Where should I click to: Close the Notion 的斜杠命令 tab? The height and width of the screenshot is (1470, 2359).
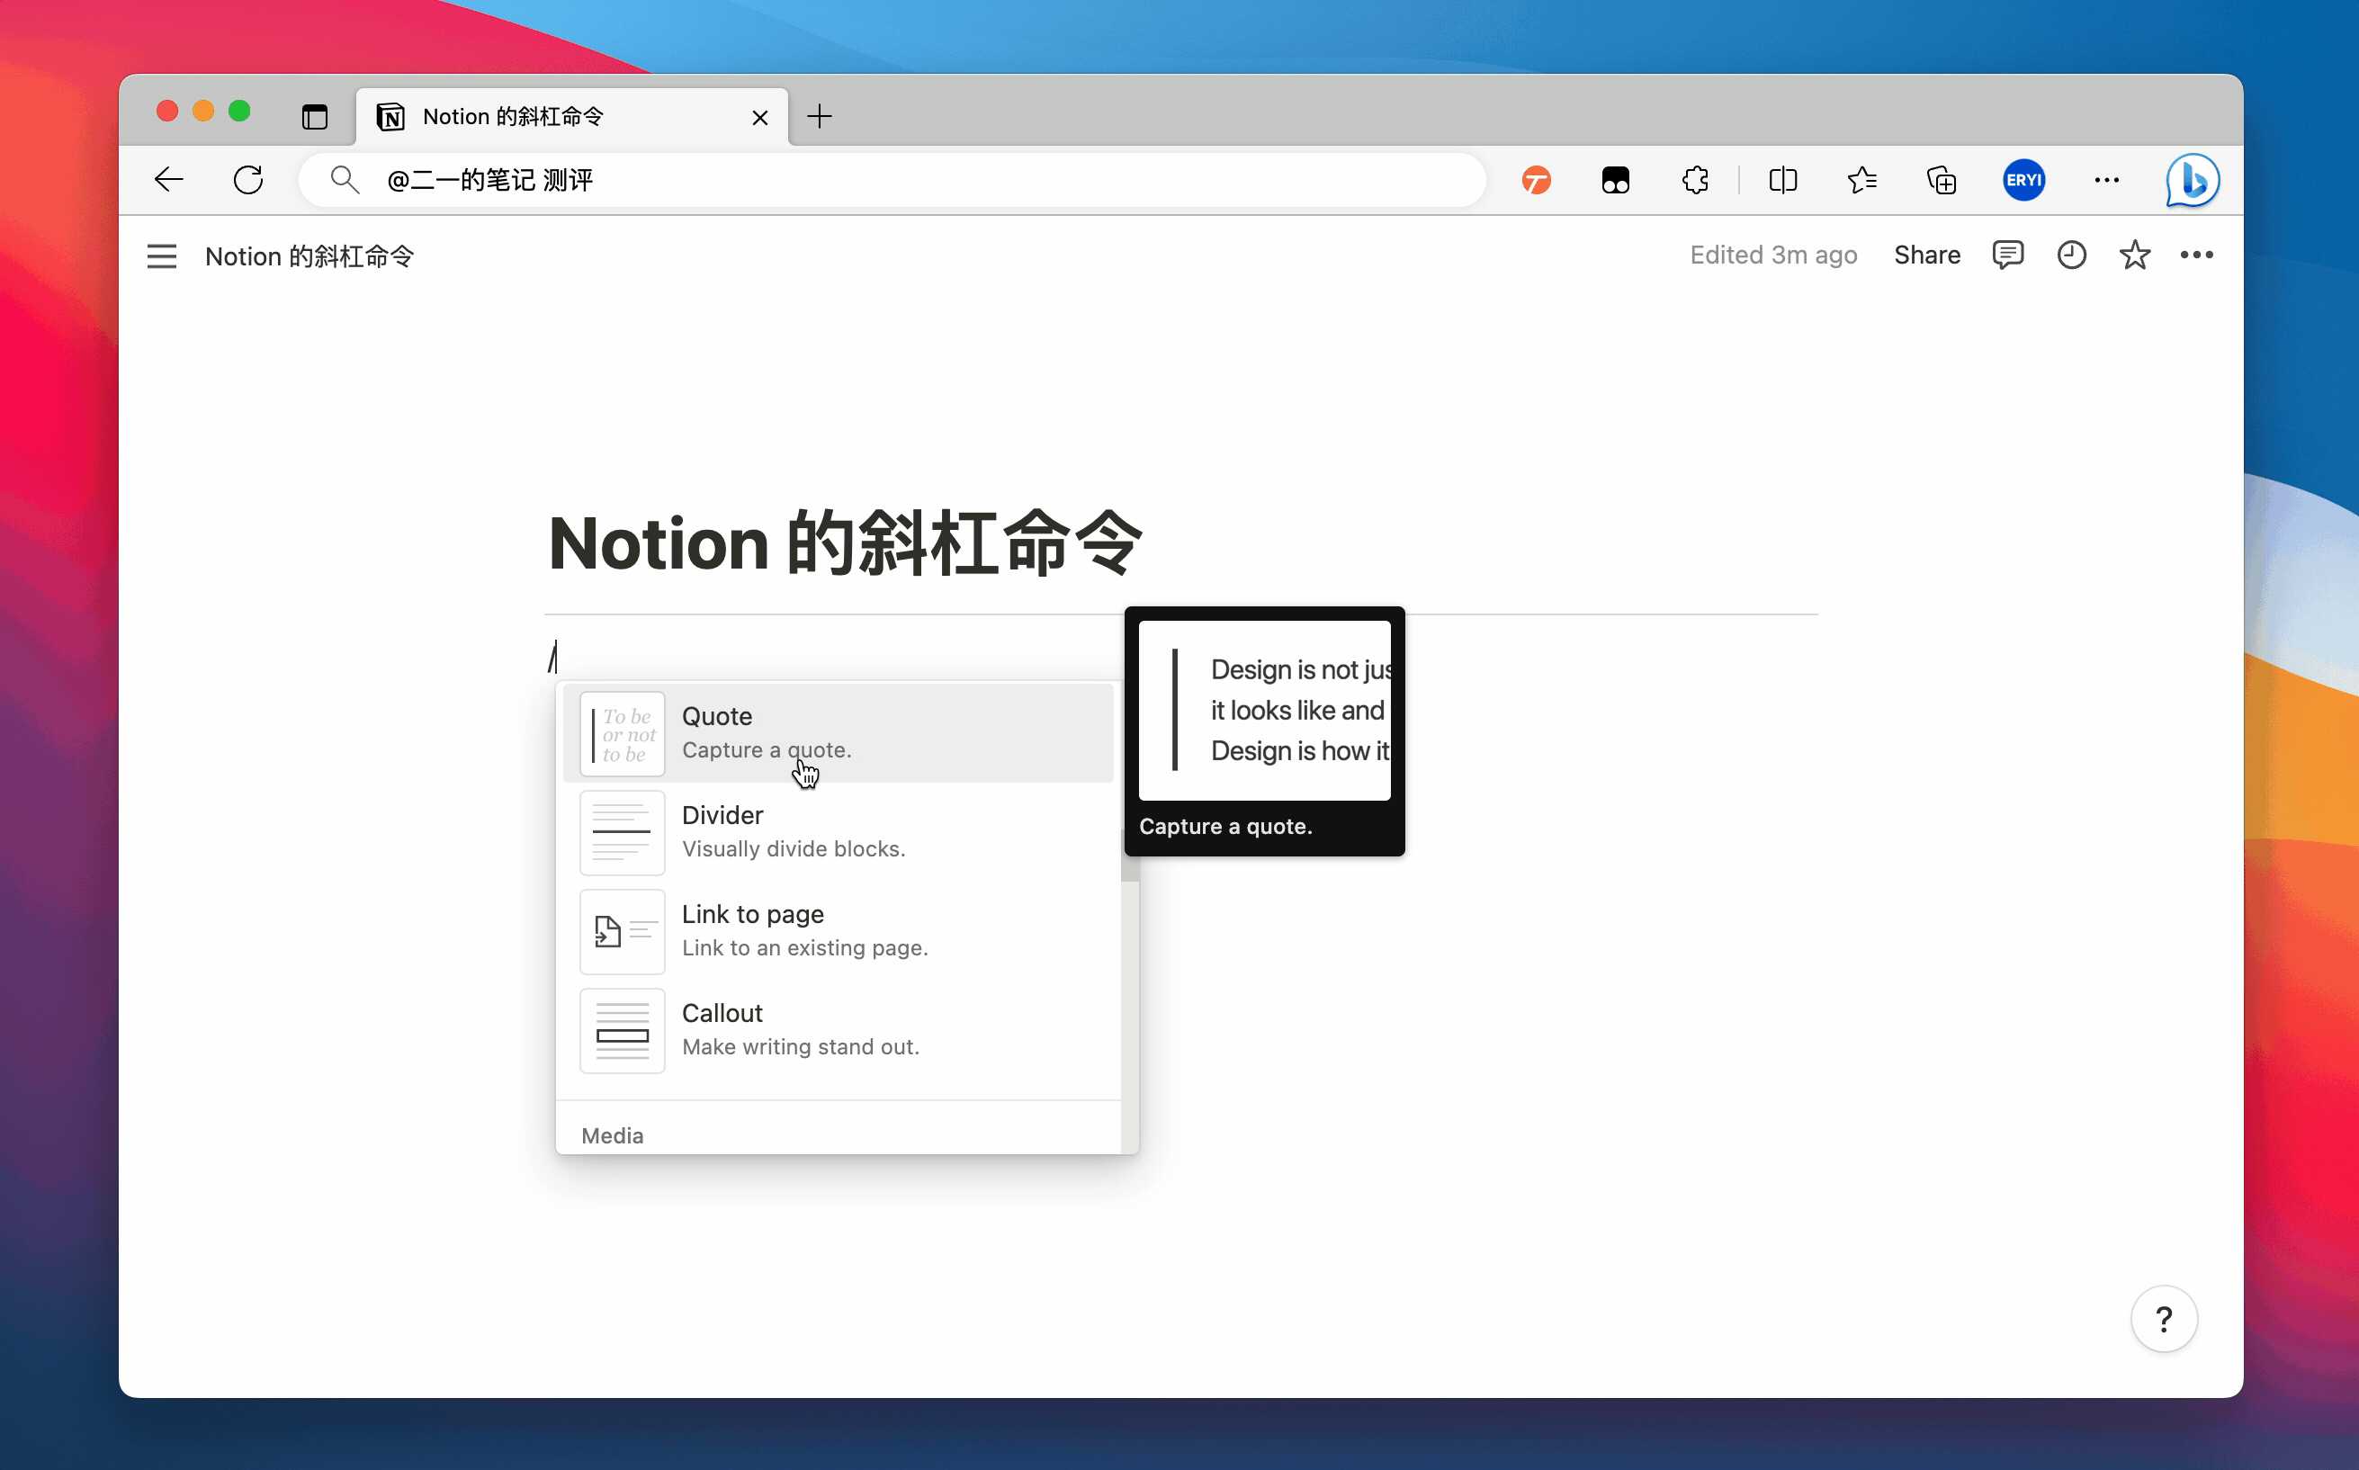click(760, 118)
